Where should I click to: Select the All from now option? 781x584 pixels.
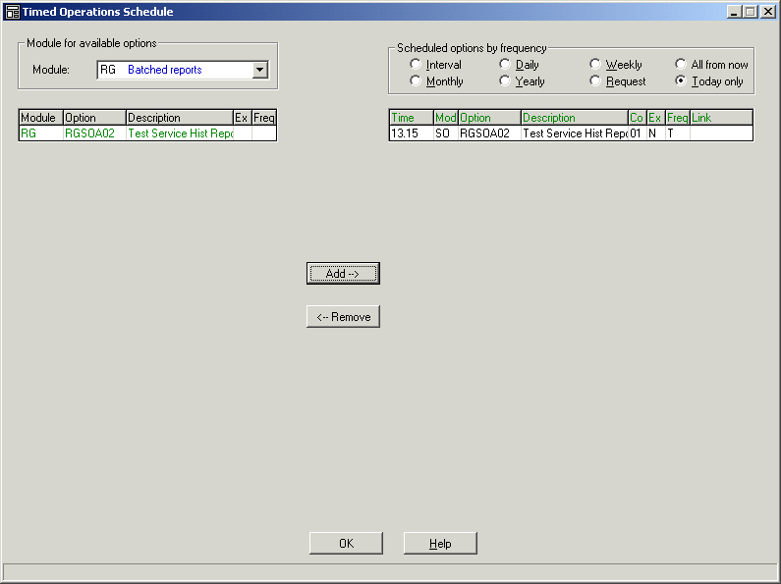pos(682,65)
